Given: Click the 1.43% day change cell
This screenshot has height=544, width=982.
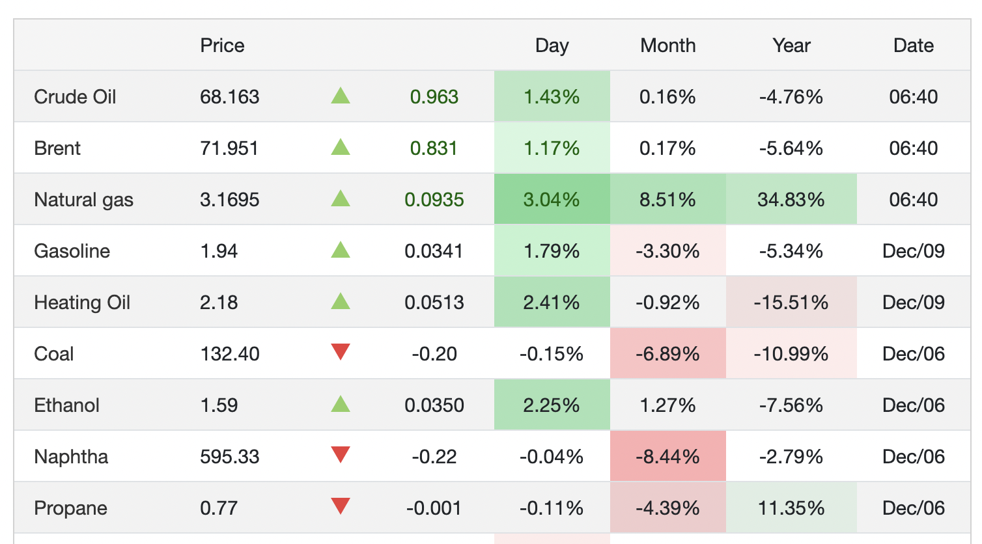Looking at the screenshot, I should [x=552, y=96].
